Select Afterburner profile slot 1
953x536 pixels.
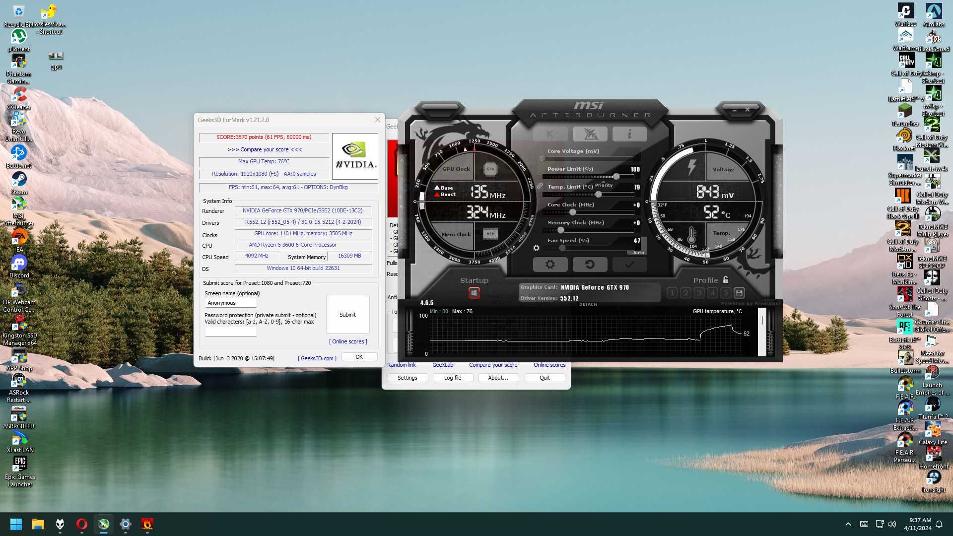[x=672, y=293]
